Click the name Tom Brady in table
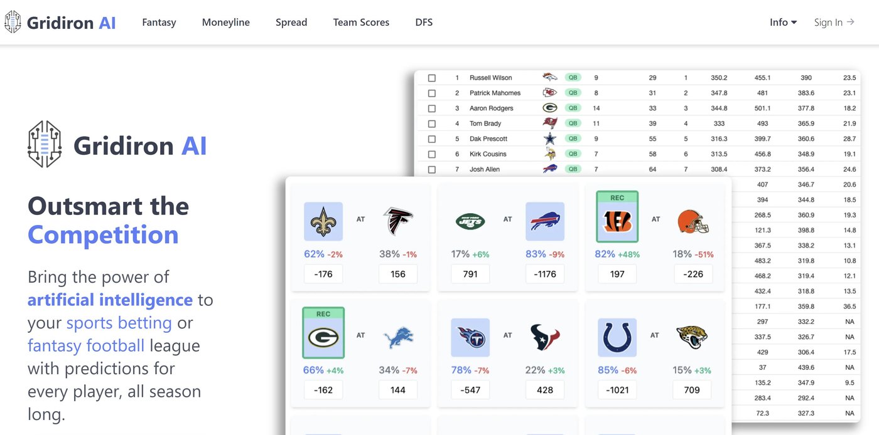 click(485, 123)
